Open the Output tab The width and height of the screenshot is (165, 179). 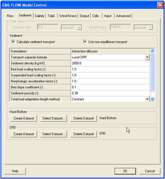(84, 16)
